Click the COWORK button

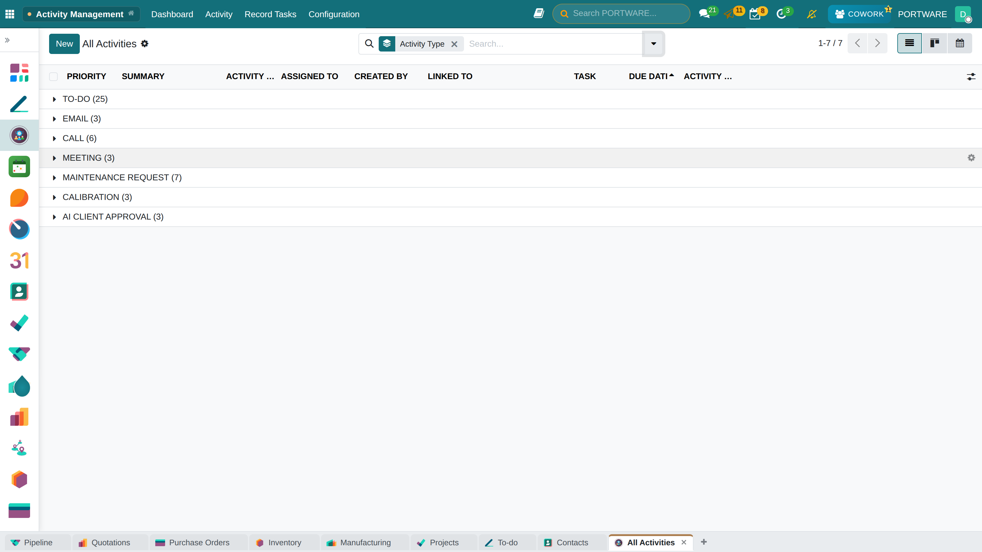(859, 14)
